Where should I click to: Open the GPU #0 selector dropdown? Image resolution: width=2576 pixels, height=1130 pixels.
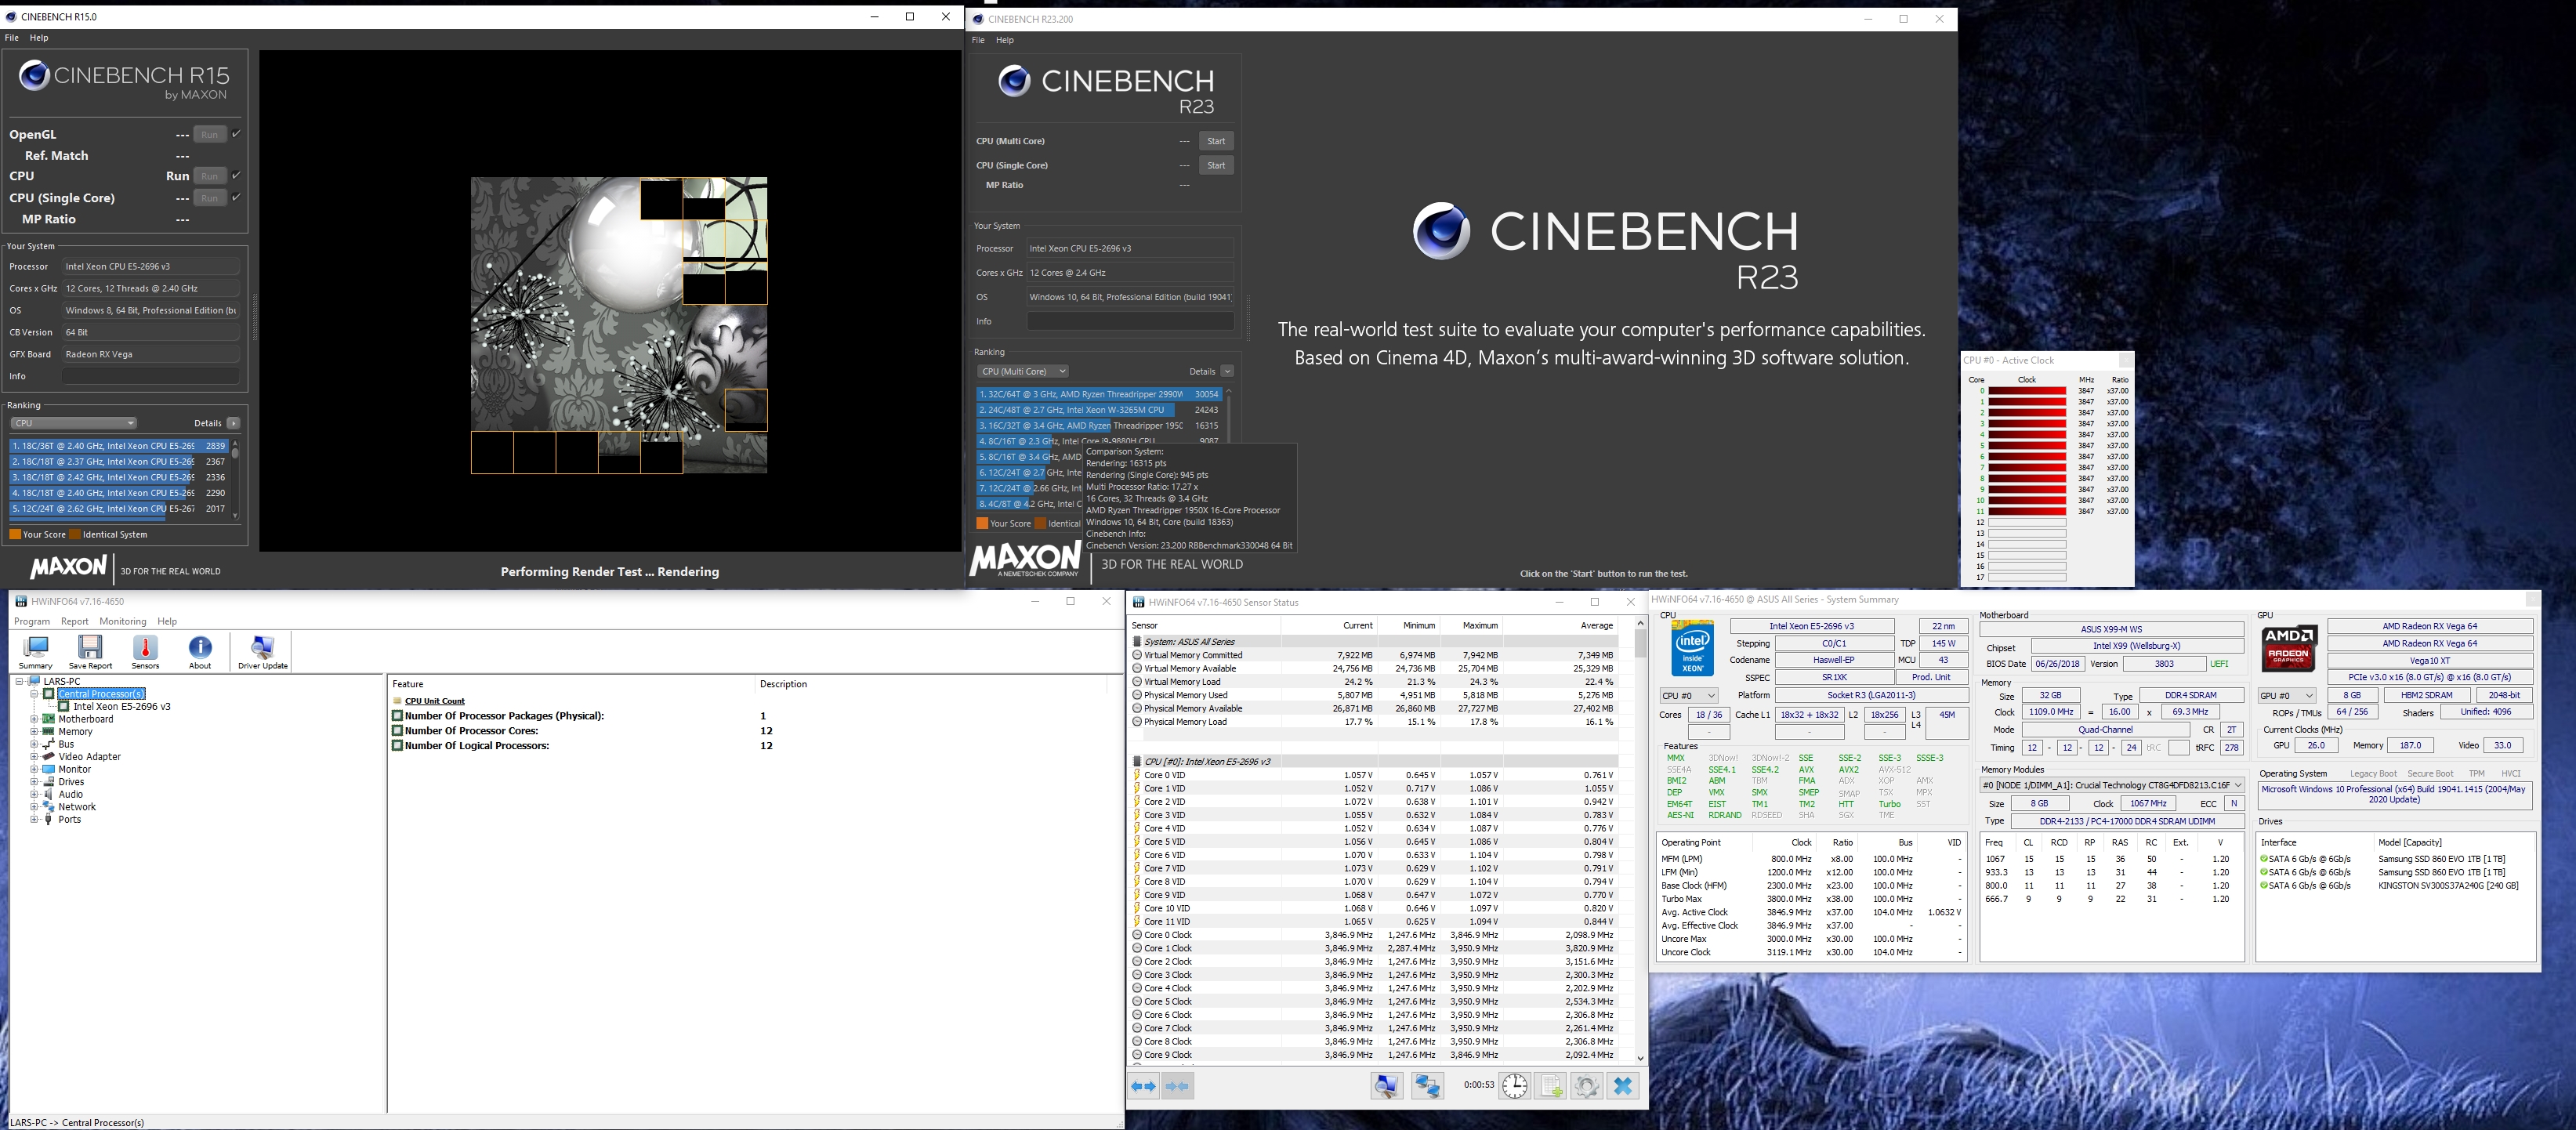pyautogui.click(x=2288, y=696)
